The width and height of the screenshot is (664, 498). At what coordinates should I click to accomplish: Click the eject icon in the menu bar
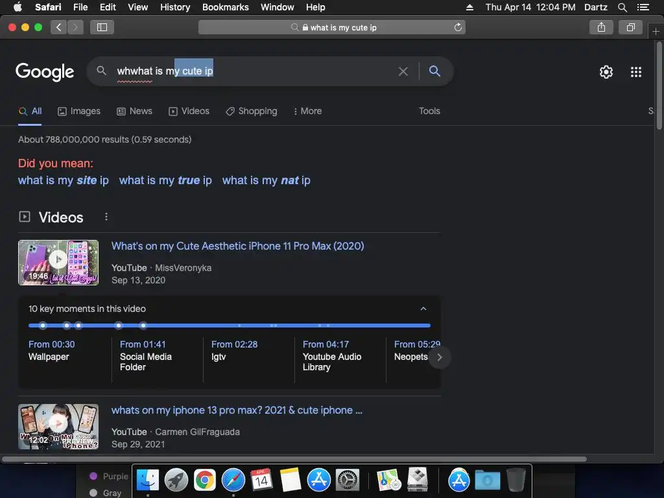tap(469, 7)
